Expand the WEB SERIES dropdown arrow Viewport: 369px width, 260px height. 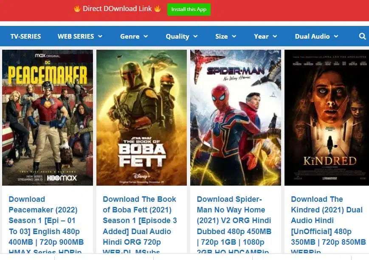point(100,36)
